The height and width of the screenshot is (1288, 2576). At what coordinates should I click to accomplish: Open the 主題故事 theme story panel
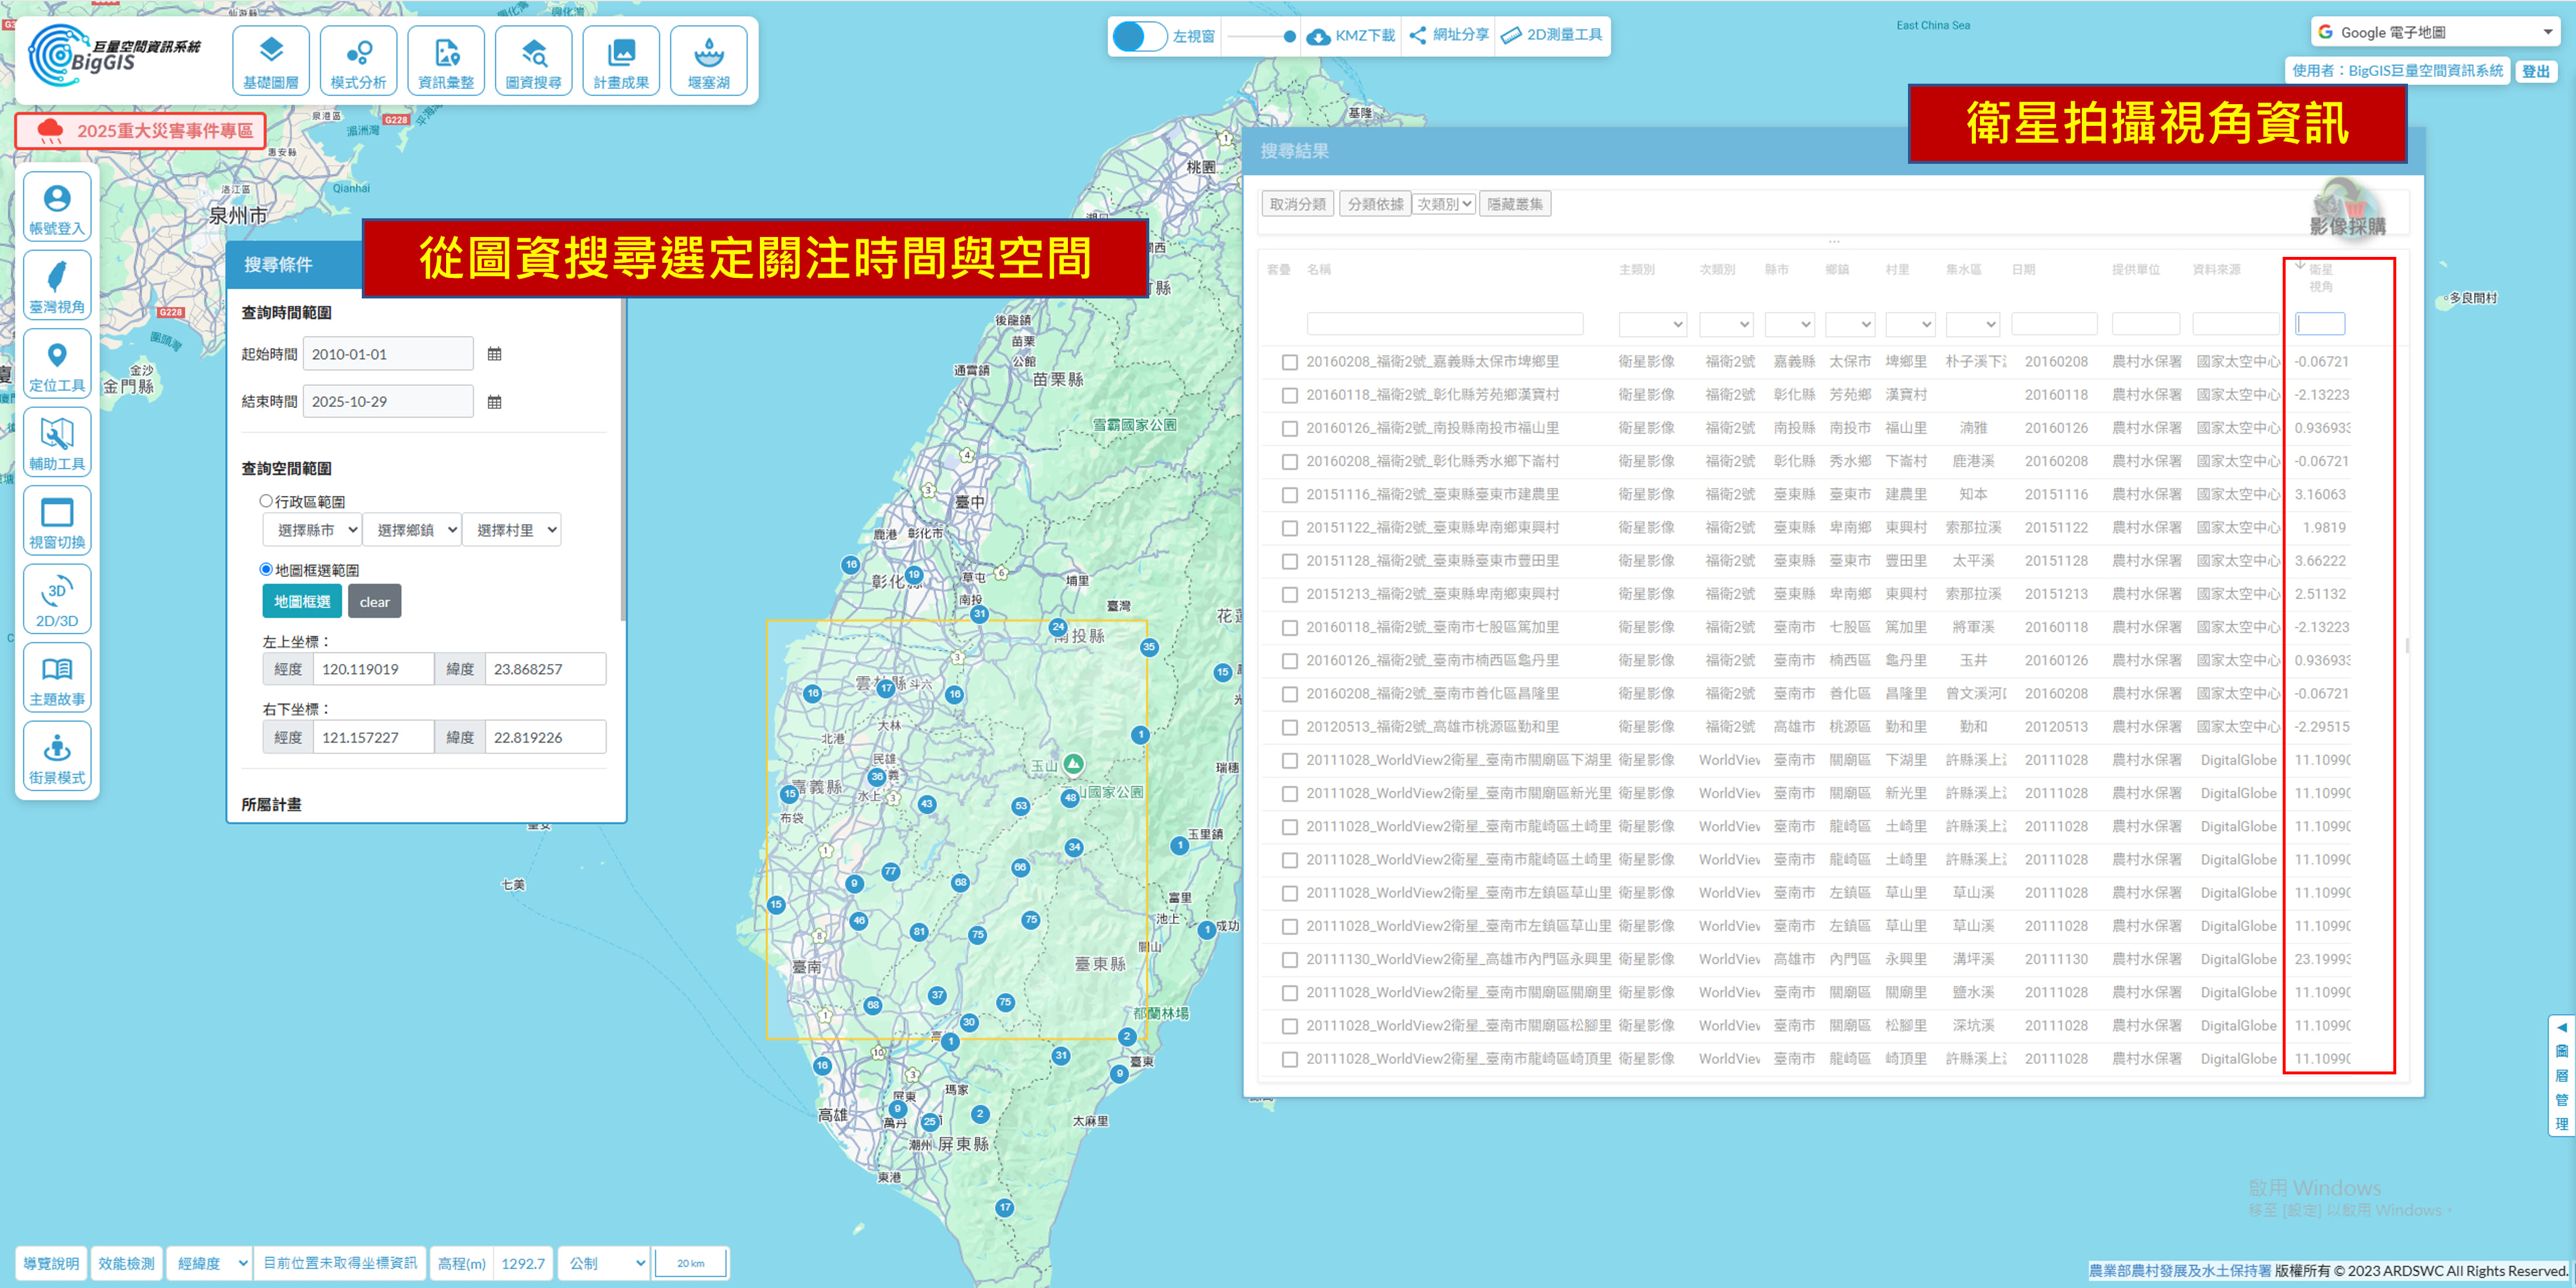pyautogui.click(x=57, y=678)
